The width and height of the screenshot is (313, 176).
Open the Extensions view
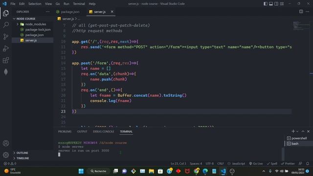click(x=6, y=60)
